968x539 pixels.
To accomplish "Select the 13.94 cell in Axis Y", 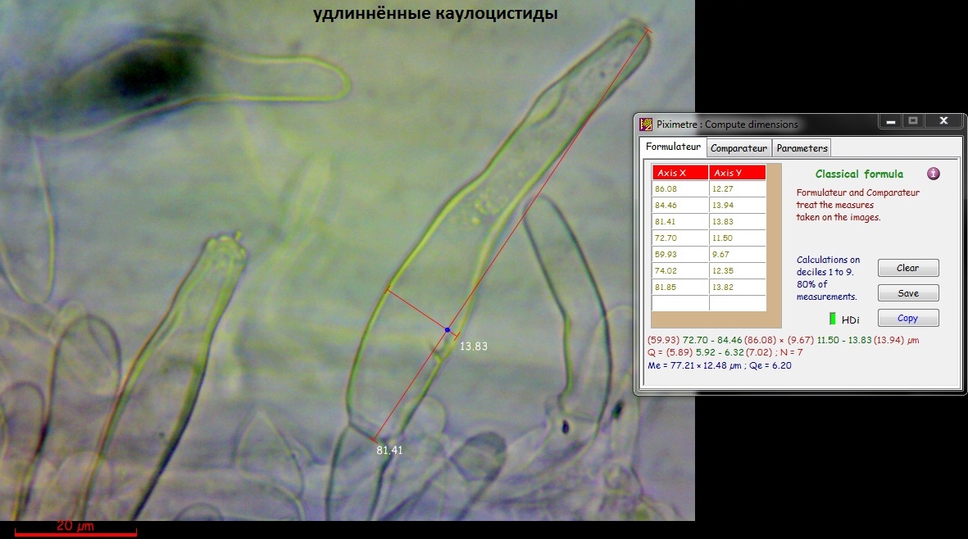I will pos(737,205).
